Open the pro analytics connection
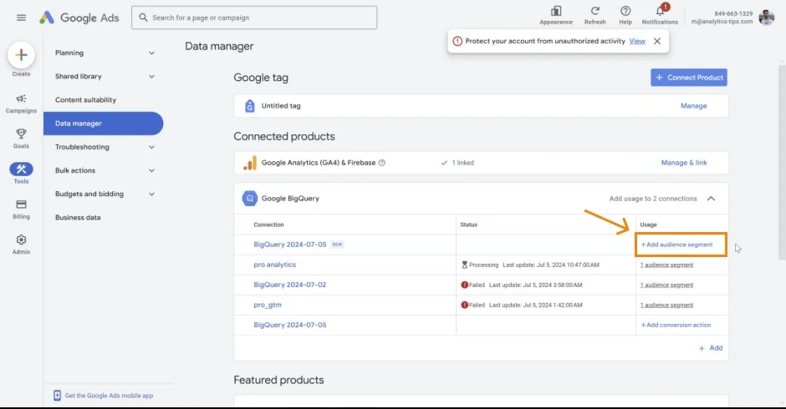 275,265
